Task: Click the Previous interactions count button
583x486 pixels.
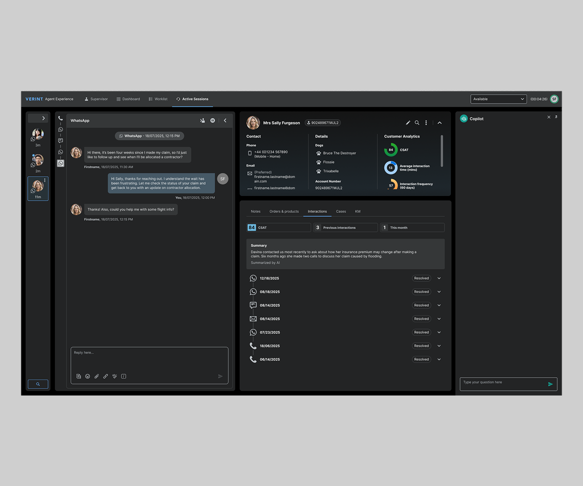Action: (345, 227)
